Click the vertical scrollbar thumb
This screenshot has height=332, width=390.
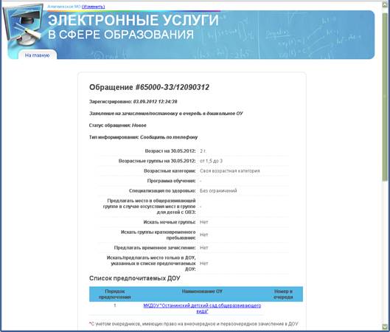(x=385, y=97)
